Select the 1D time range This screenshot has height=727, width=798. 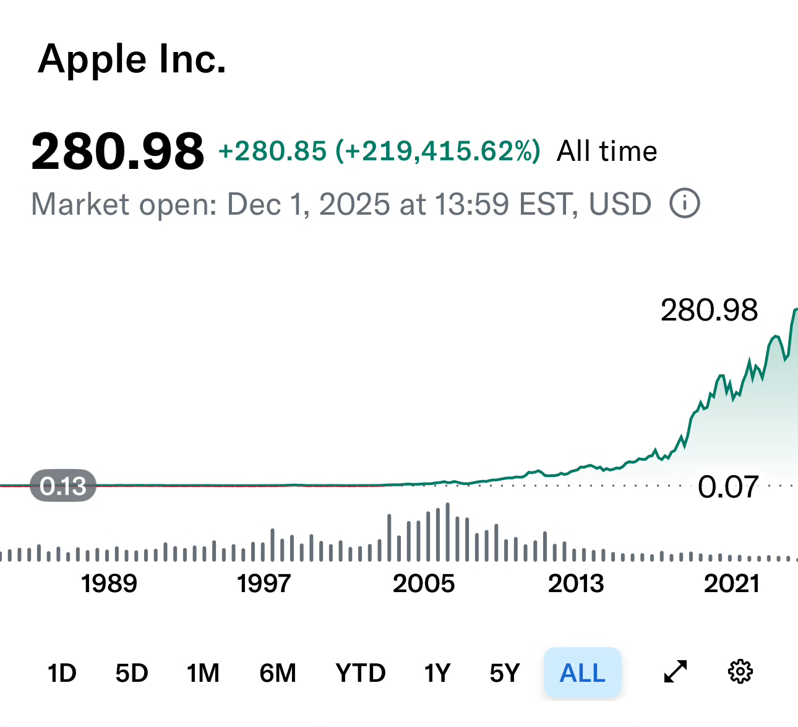pyautogui.click(x=62, y=673)
